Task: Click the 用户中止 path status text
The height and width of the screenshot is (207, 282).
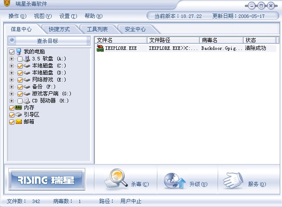Action: tap(131, 201)
